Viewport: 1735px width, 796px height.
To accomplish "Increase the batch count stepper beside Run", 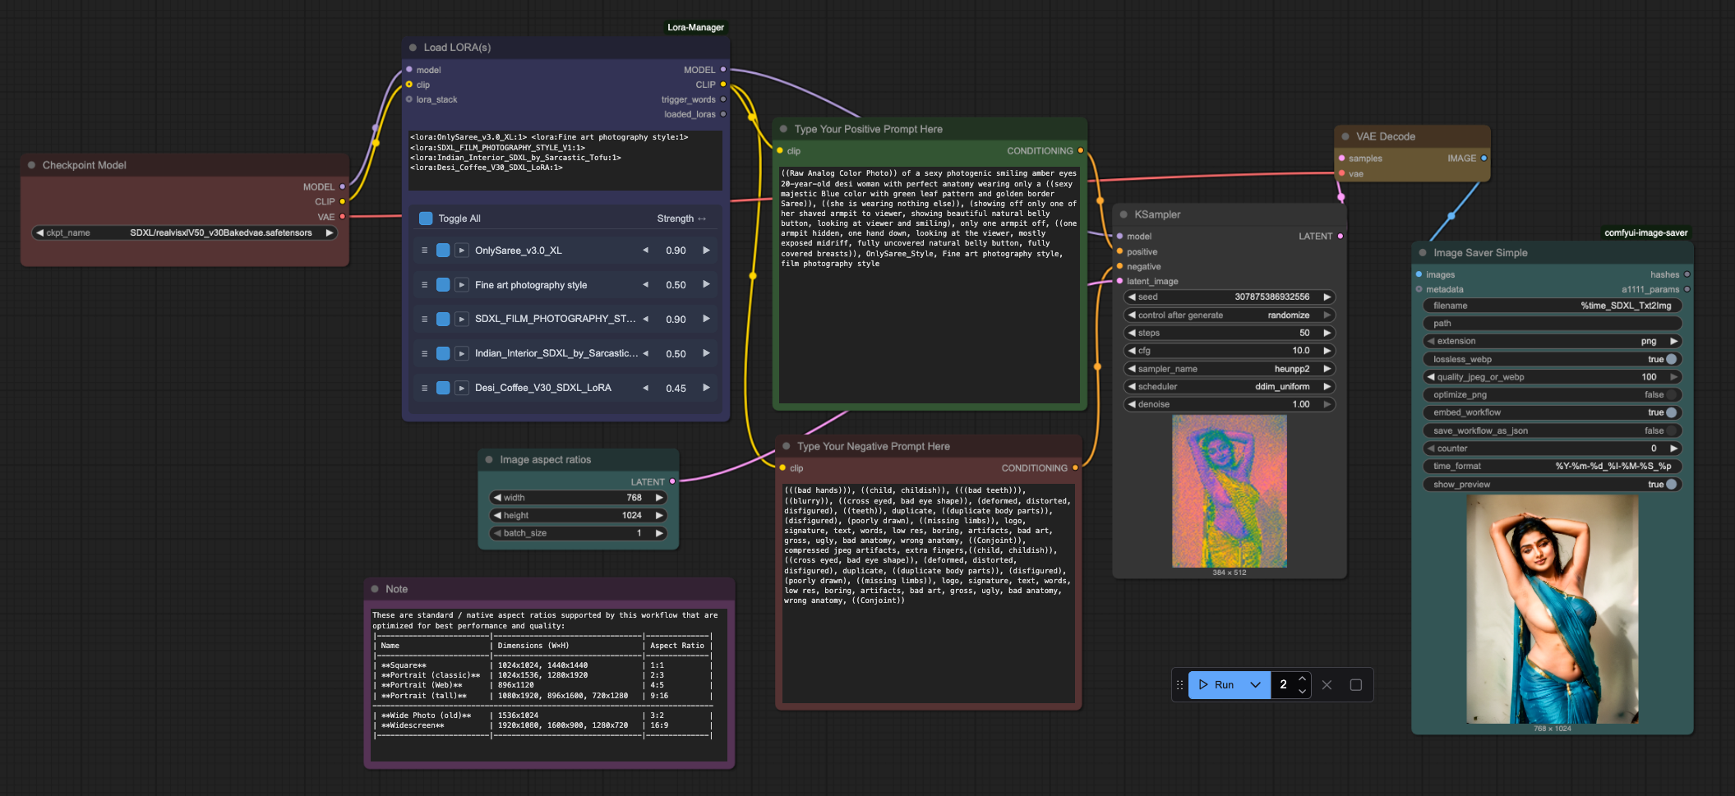I will point(1302,679).
